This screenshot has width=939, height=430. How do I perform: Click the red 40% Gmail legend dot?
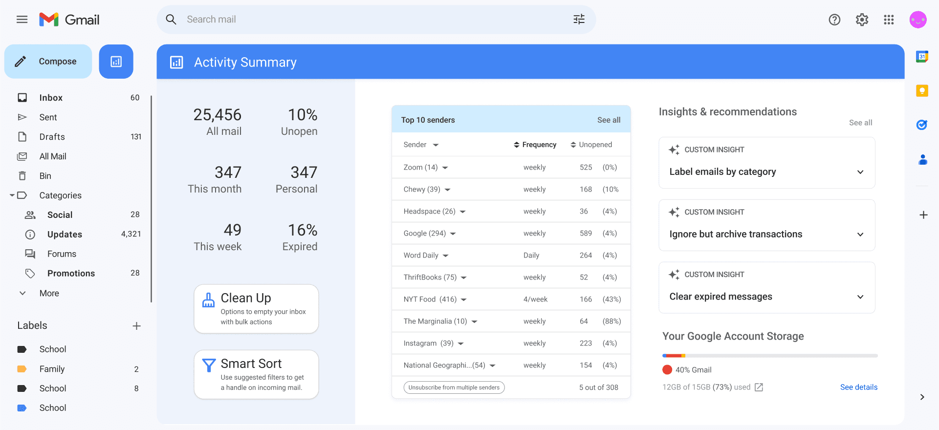tap(667, 370)
